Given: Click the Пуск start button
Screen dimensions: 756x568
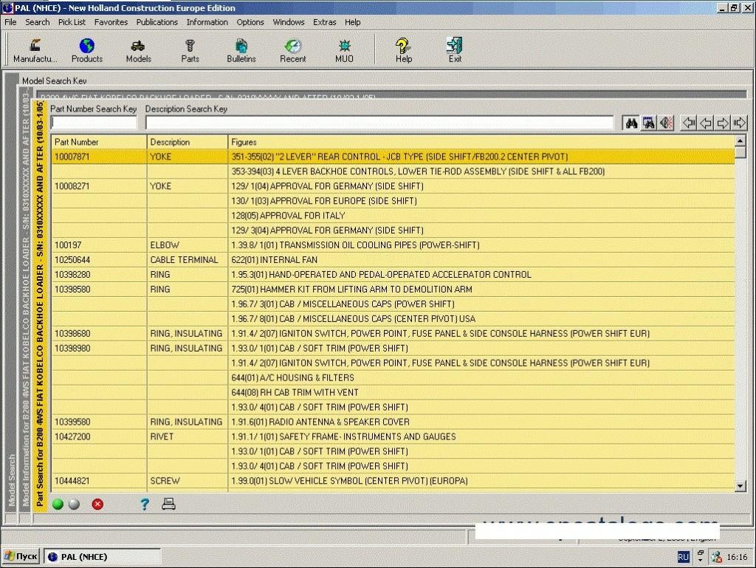Looking at the screenshot, I should [x=20, y=556].
